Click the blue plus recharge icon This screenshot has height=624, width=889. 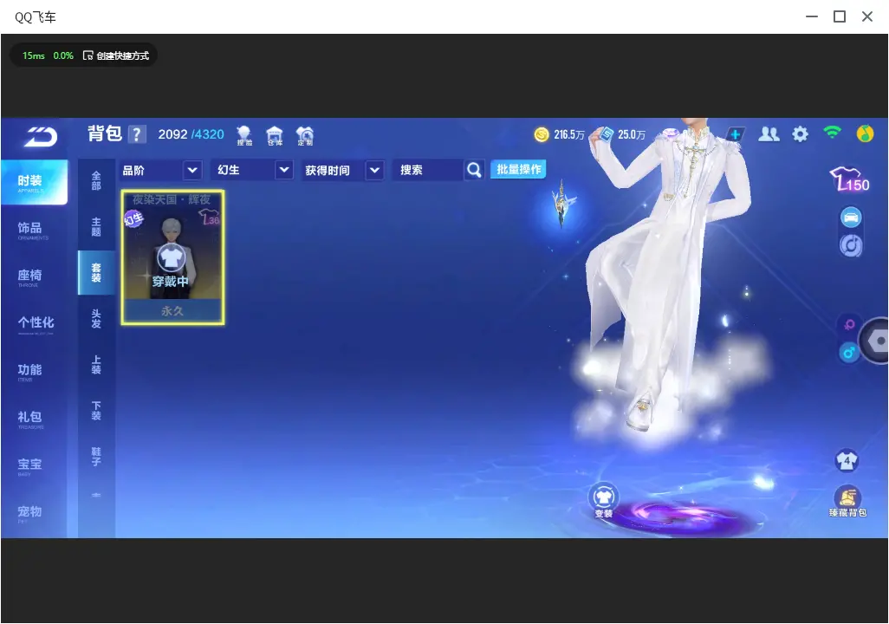(x=735, y=134)
